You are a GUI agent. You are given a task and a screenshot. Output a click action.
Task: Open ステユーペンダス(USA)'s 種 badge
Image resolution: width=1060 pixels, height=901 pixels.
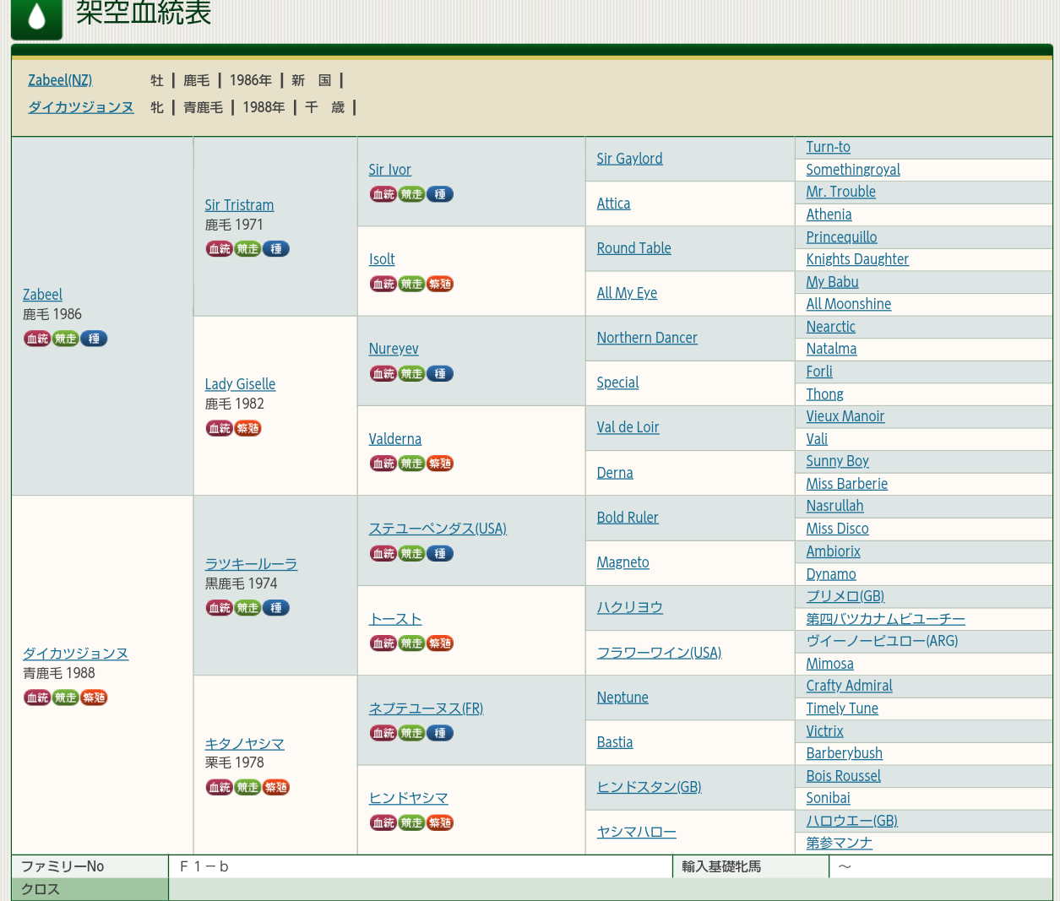click(x=440, y=554)
